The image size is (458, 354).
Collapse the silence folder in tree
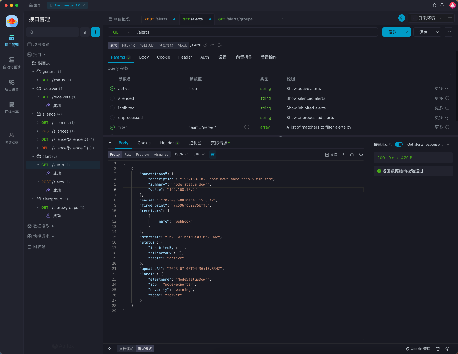point(33,114)
